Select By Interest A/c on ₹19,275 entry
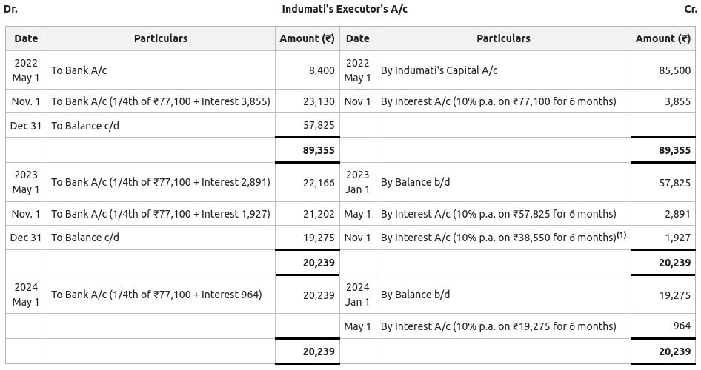This screenshot has height=370, width=701. [x=498, y=326]
